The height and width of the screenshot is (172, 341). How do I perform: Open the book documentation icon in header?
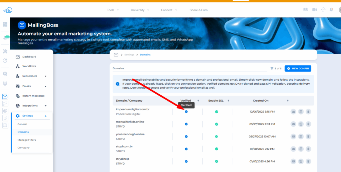[x=306, y=10]
